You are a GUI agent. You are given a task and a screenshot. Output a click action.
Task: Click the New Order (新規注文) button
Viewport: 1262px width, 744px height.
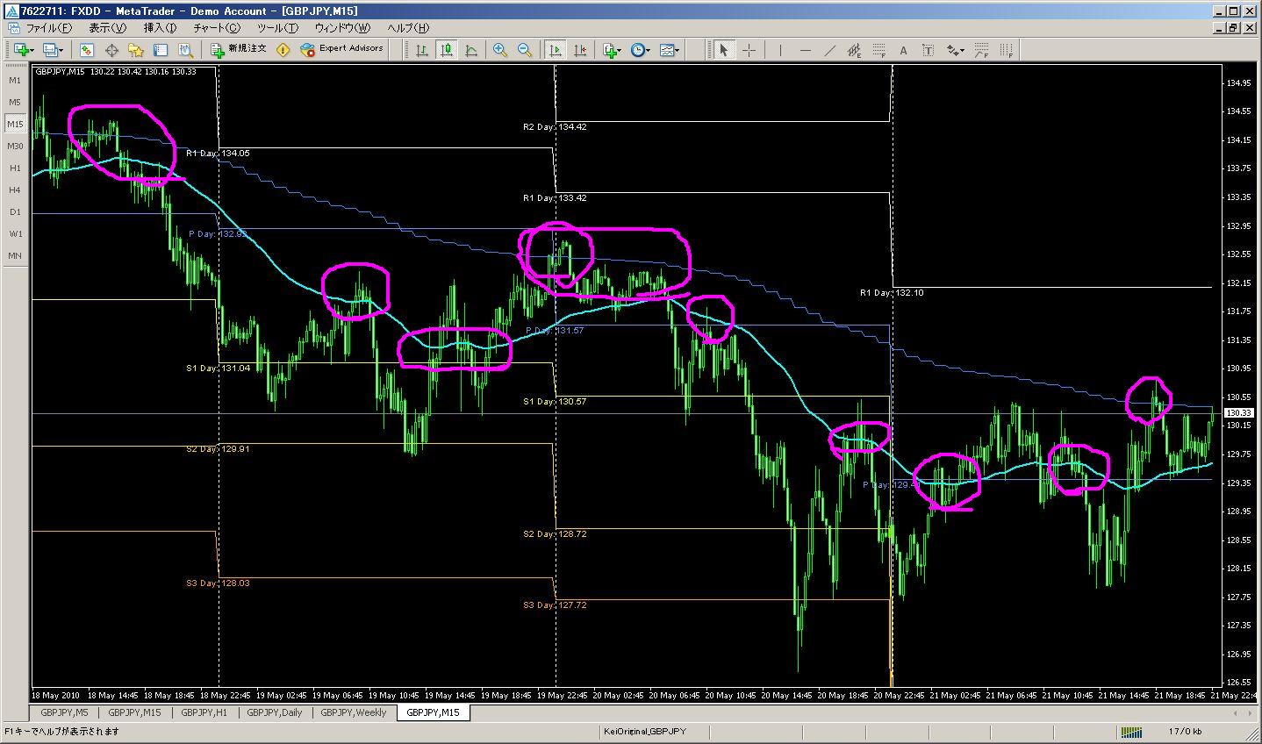pyautogui.click(x=238, y=49)
